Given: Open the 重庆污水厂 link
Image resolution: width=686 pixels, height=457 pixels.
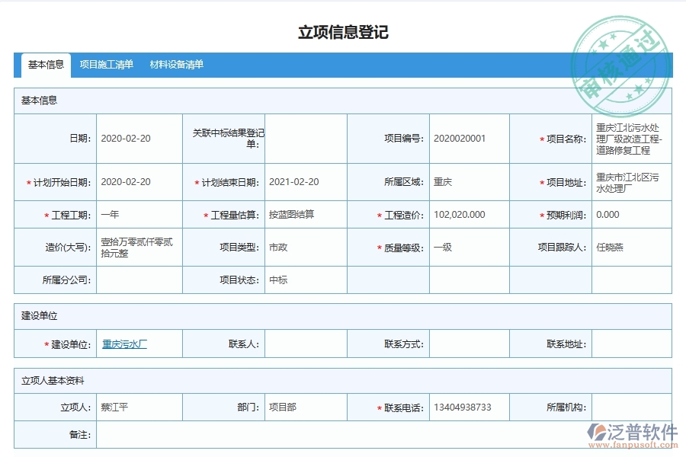Looking at the screenshot, I should 125,344.
